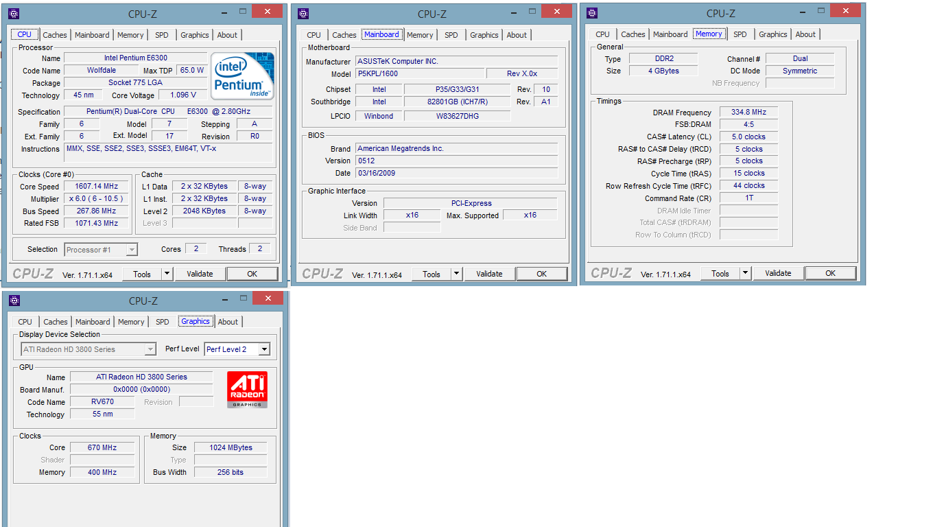933x527 pixels.
Task: Select the SPD tab in the Memory window
Action: 740,34
